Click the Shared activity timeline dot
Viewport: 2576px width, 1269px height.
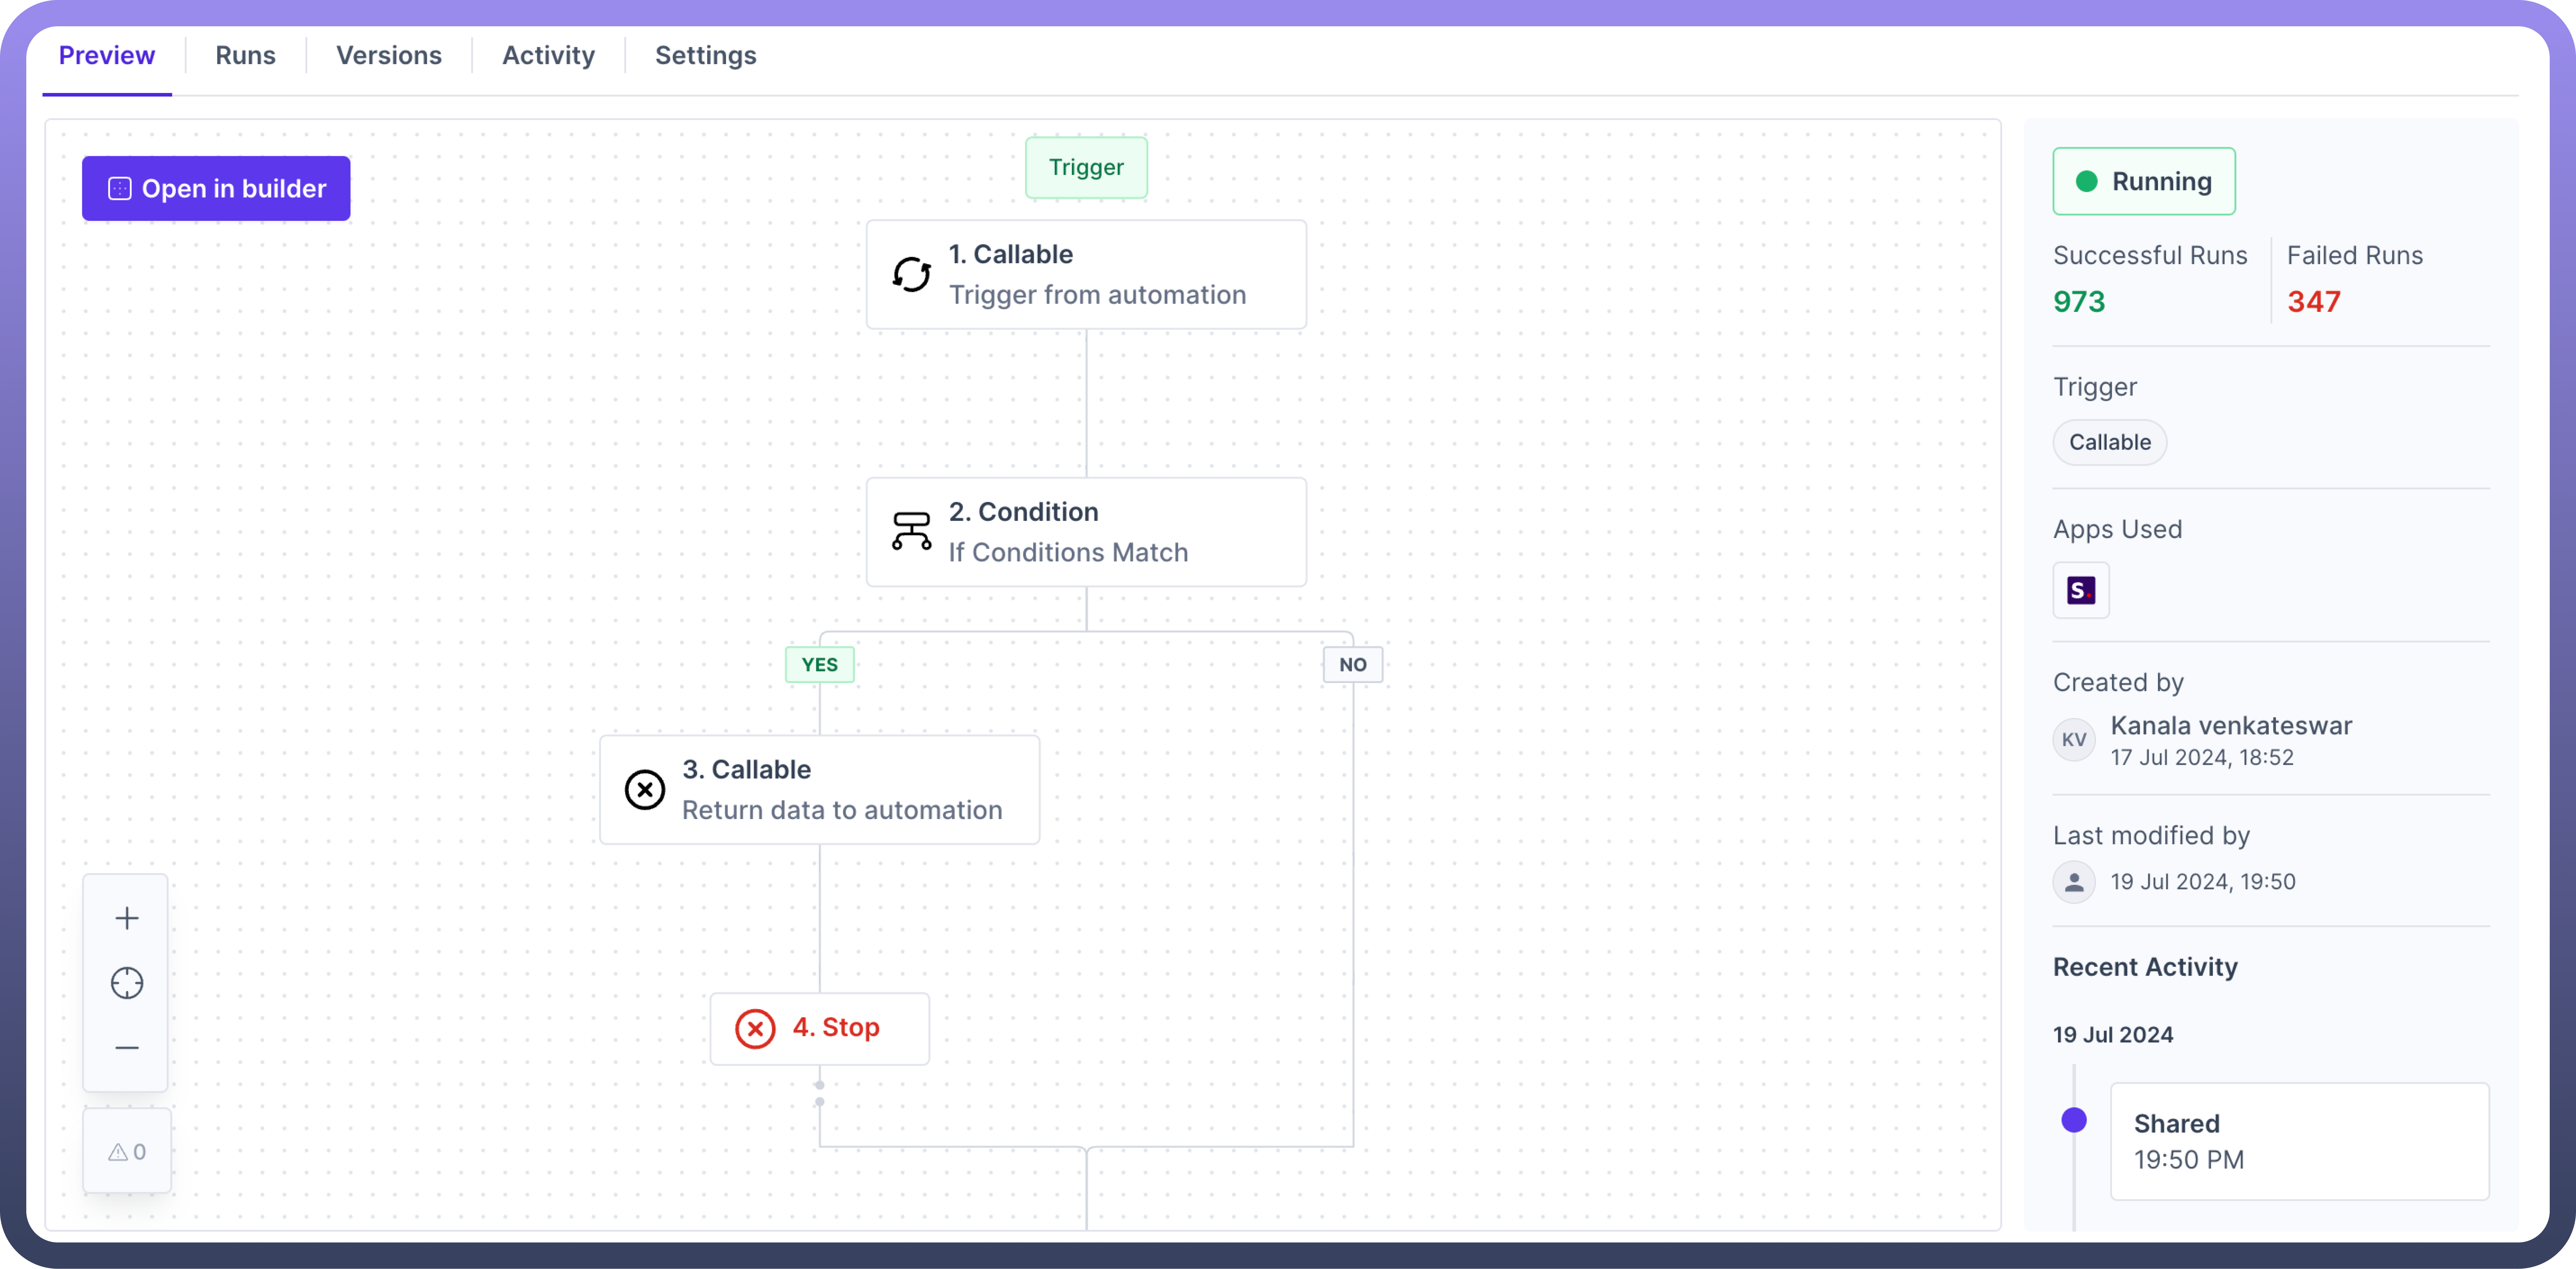(2074, 1120)
